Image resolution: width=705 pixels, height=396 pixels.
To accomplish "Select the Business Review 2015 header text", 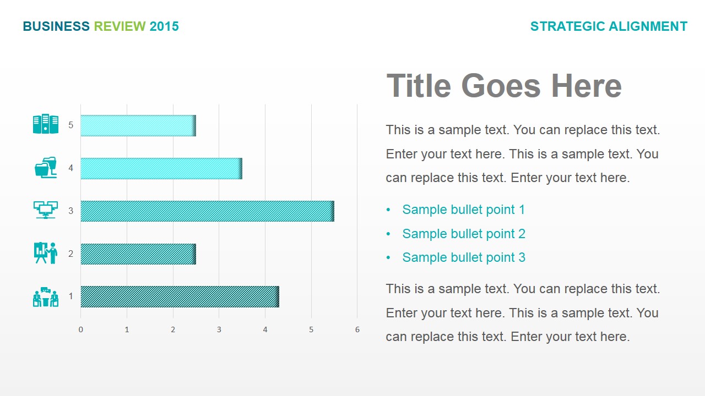I will pos(101,26).
